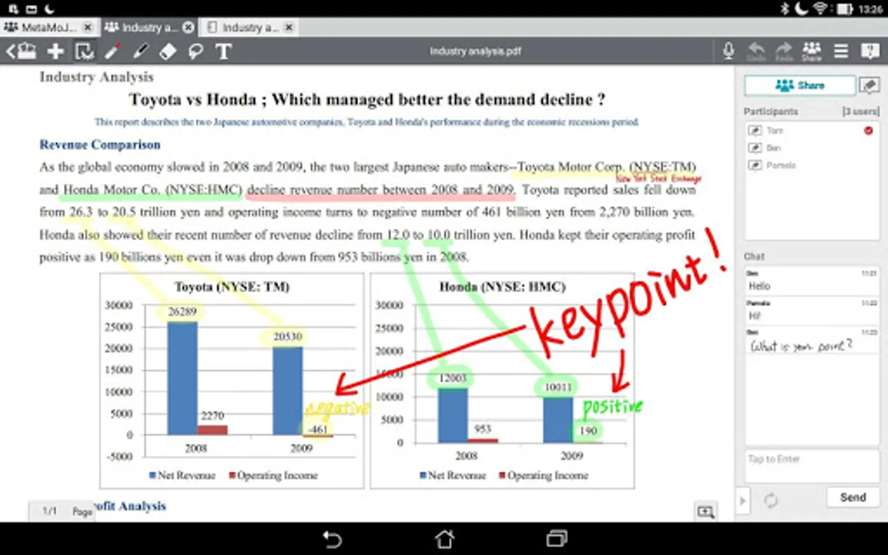Tap the Industry analysis.pdf title

tap(475, 51)
